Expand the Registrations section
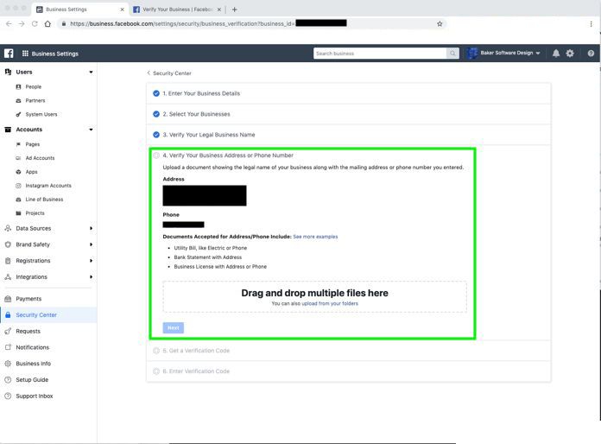The height and width of the screenshot is (444, 601). tap(91, 261)
